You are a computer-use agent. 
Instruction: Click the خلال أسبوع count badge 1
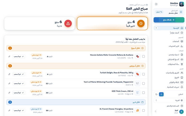pos(10,48)
